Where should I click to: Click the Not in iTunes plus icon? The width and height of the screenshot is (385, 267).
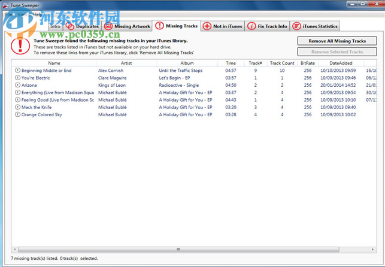[x=207, y=26]
